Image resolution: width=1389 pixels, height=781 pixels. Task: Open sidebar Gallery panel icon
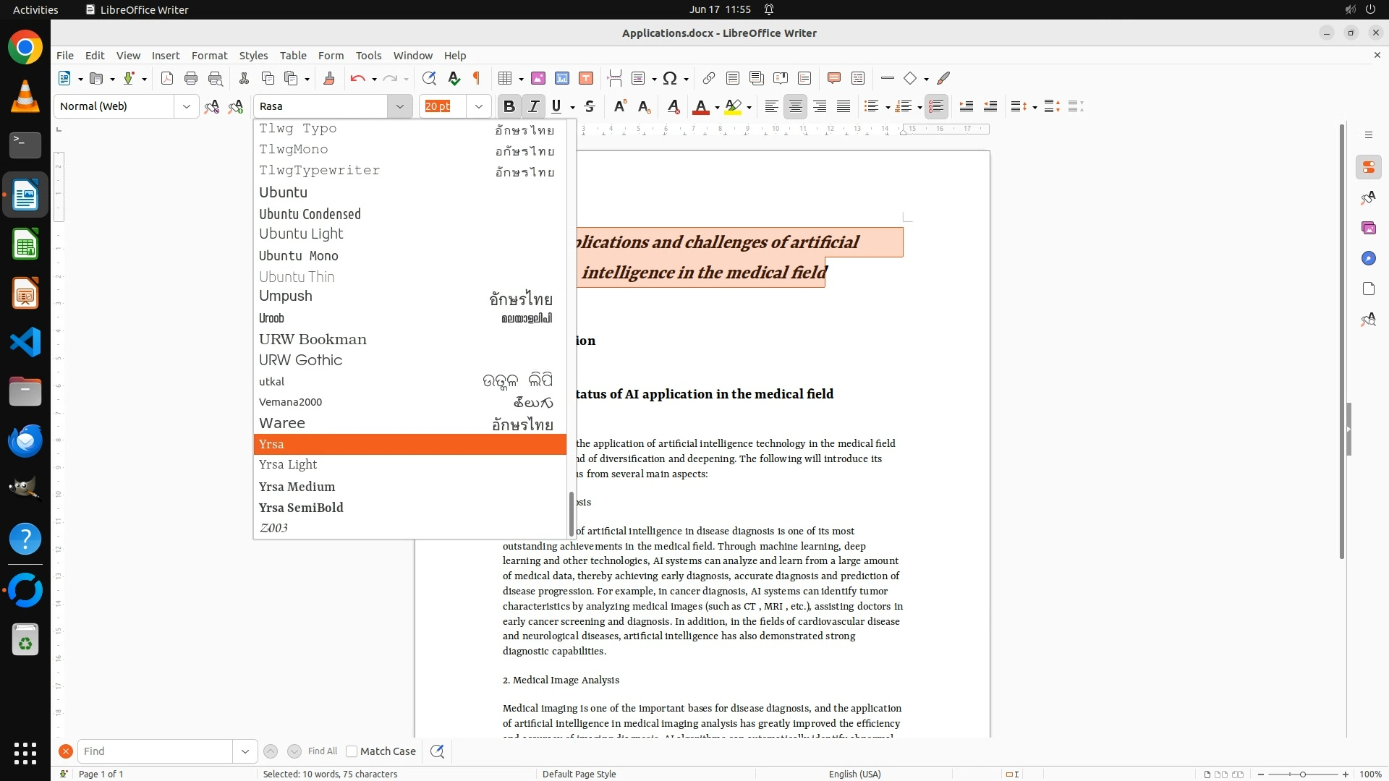[1368, 228]
